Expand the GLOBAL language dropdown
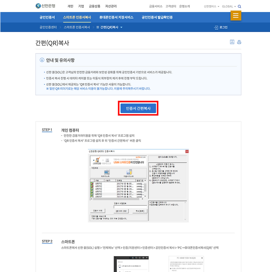 pos(229,6)
